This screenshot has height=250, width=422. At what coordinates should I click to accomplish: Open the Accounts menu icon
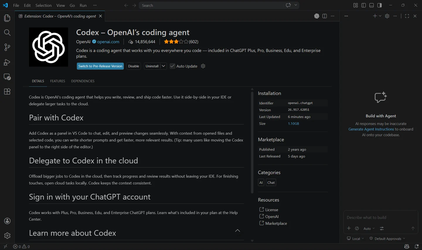click(7, 221)
